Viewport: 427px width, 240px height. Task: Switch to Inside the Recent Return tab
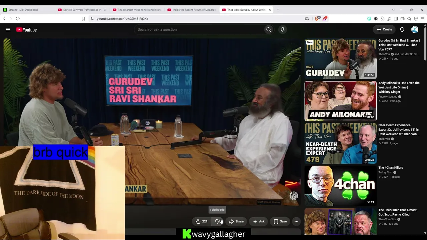coord(192,10)
